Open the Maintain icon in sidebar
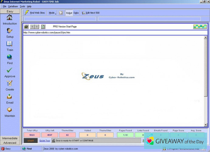This screenshot has width=210, height=152. point(10,110)
